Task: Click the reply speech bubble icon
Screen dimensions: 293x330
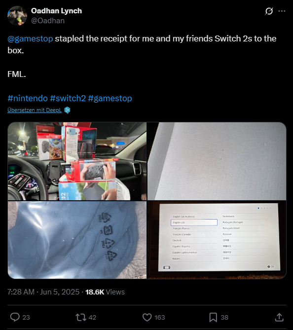Action: coord(15,317)
